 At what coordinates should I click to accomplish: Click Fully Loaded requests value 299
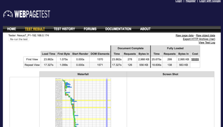(169, 59)
